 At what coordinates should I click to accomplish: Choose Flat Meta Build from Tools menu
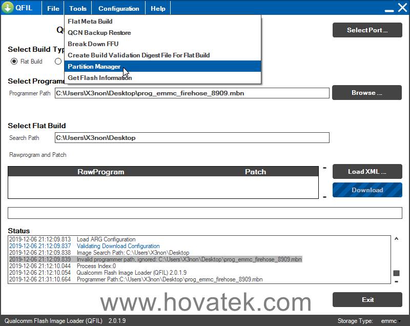[x=162, y=22]
